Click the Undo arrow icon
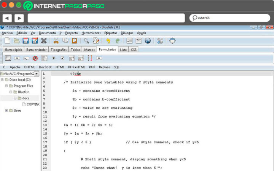274x171 pixels. coord(108,41)
